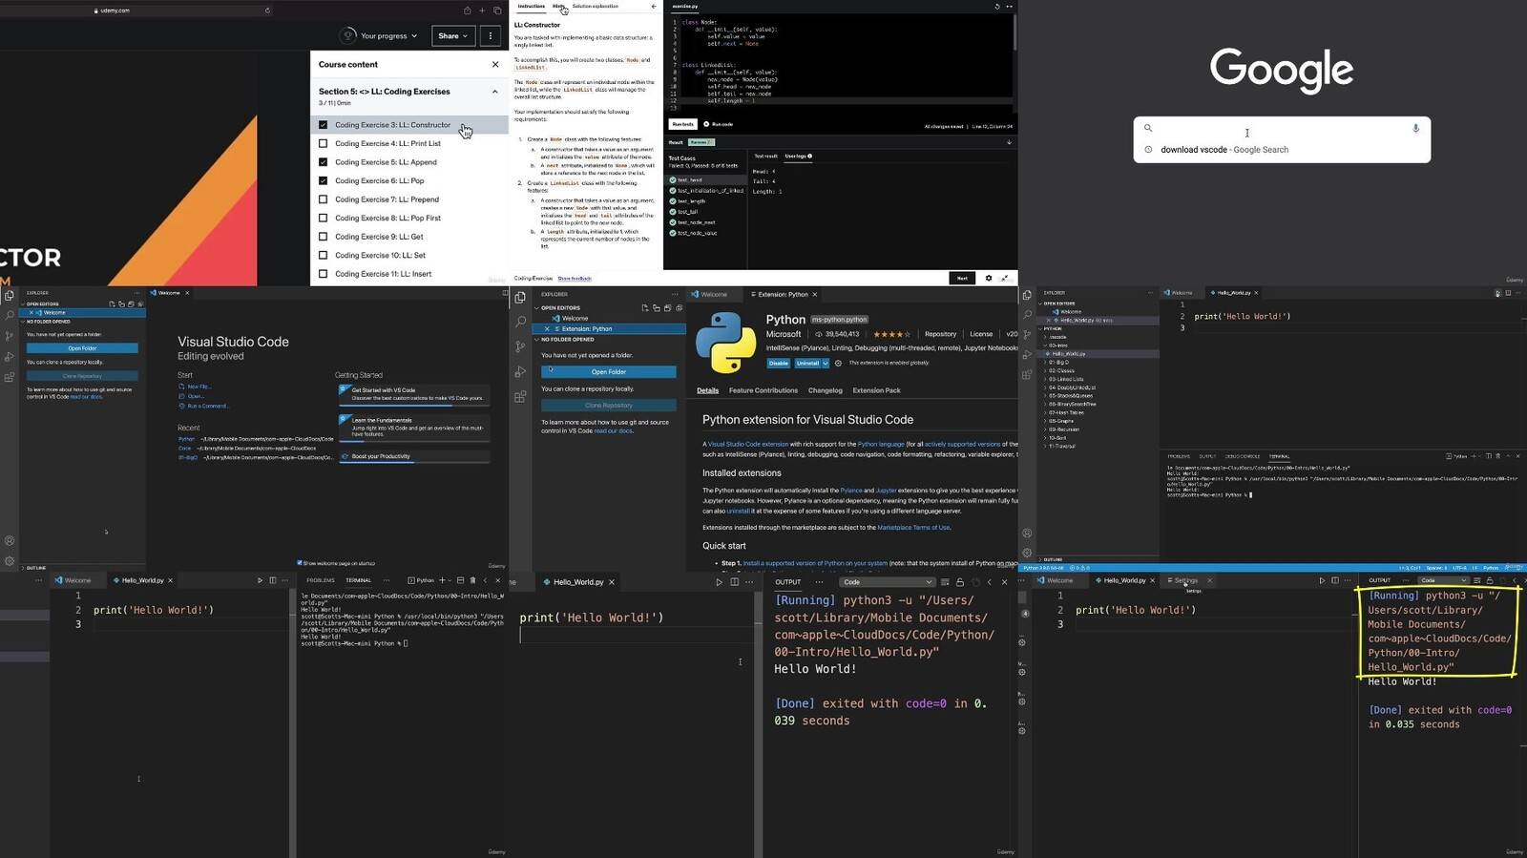This screenshot has height=858, width=1527.
Task: Expand the 03-Linked Lists folder in Explorer
Action: point(1065,379)
